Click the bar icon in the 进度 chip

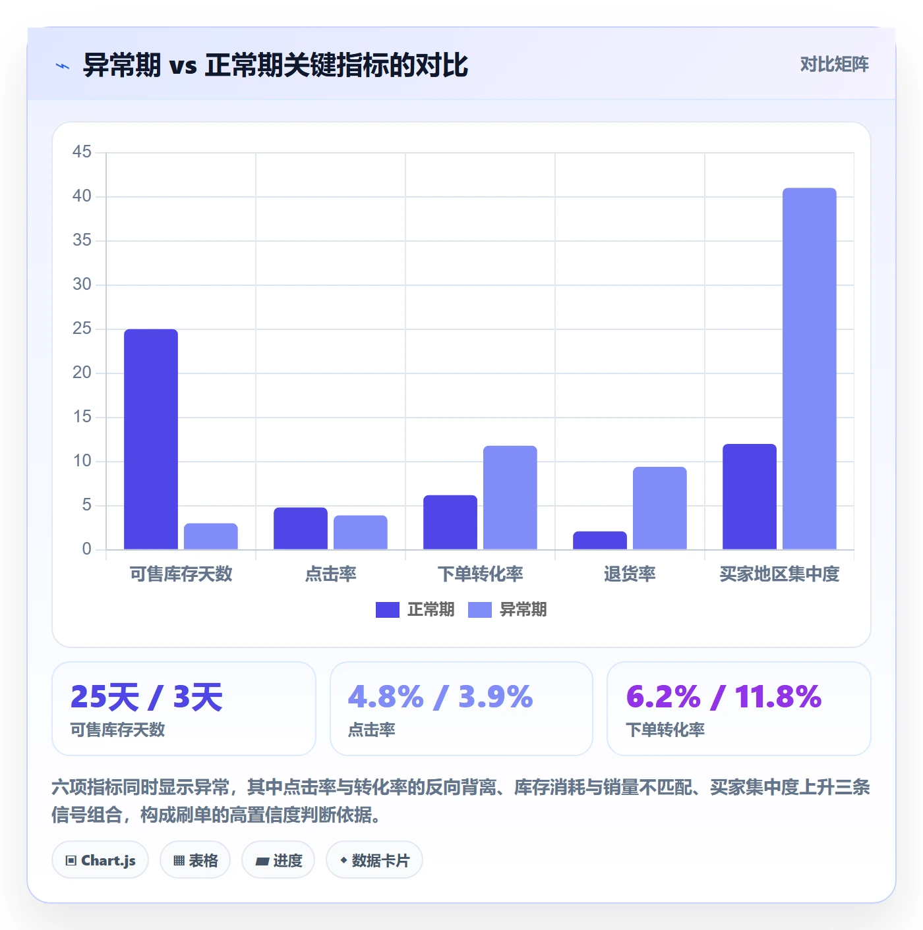262,861
